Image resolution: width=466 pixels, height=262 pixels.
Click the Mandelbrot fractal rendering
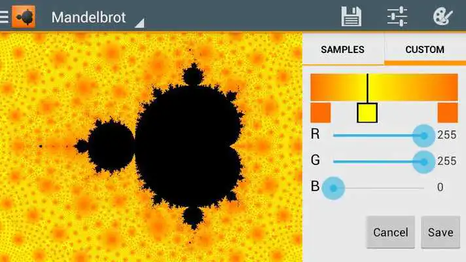151,147
